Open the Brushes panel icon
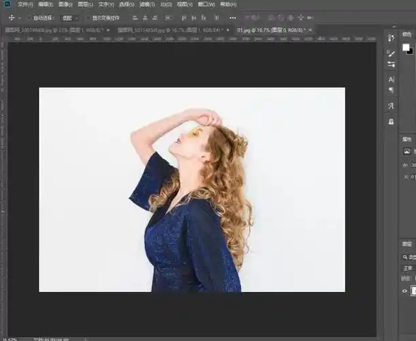416x341 pixels. click(x=391, y=53)
